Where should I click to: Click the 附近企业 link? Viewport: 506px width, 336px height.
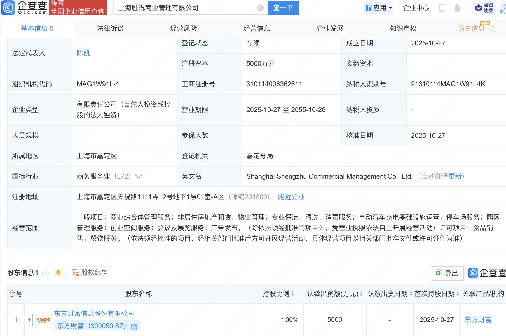291,197
